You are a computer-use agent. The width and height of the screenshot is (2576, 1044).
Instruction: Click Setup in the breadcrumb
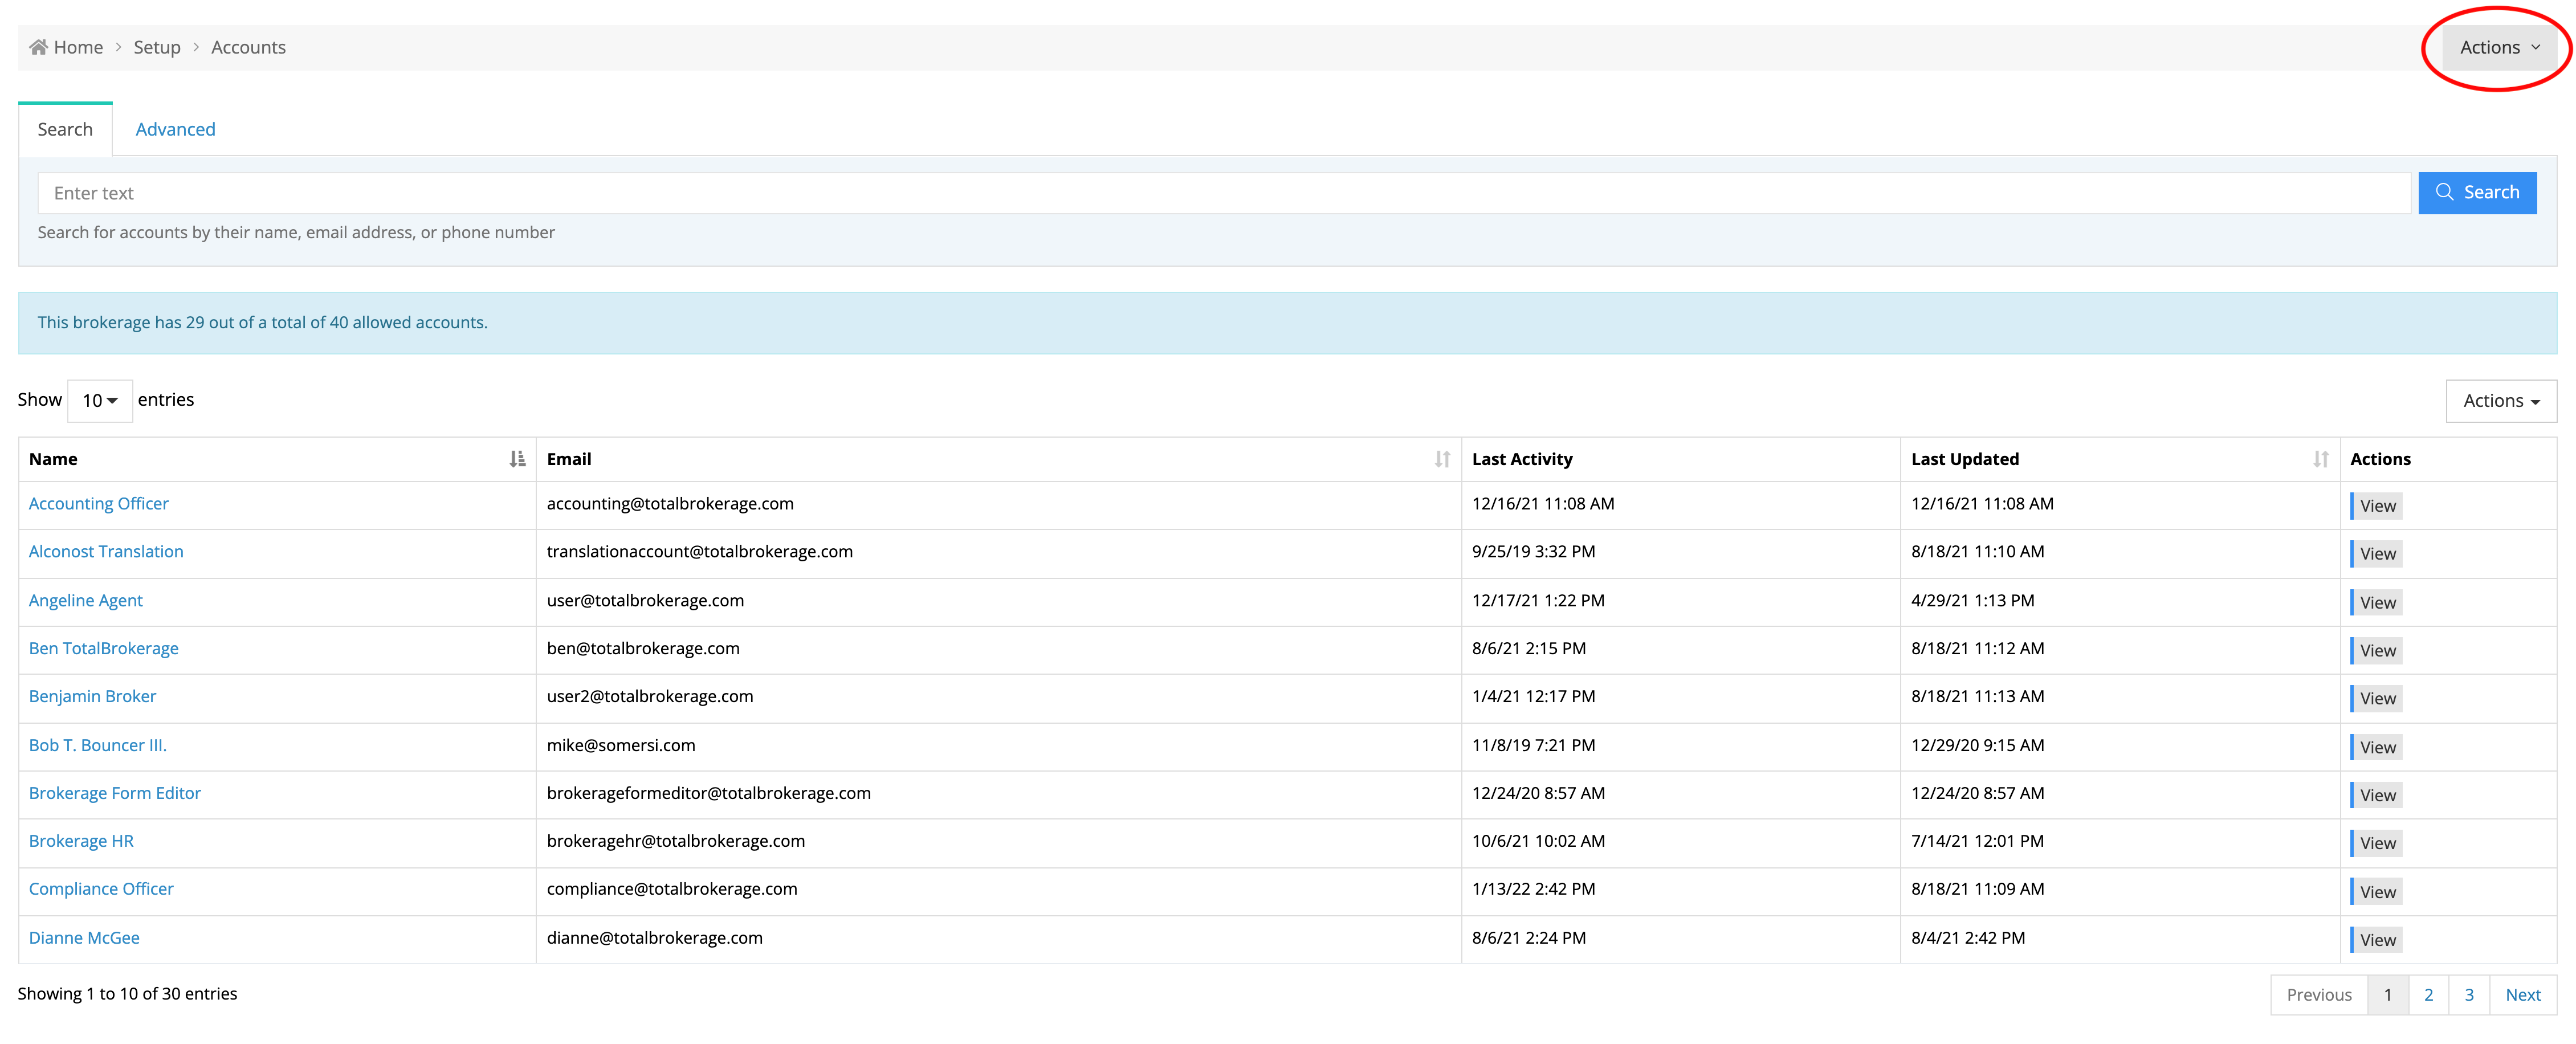click(157, 47)
